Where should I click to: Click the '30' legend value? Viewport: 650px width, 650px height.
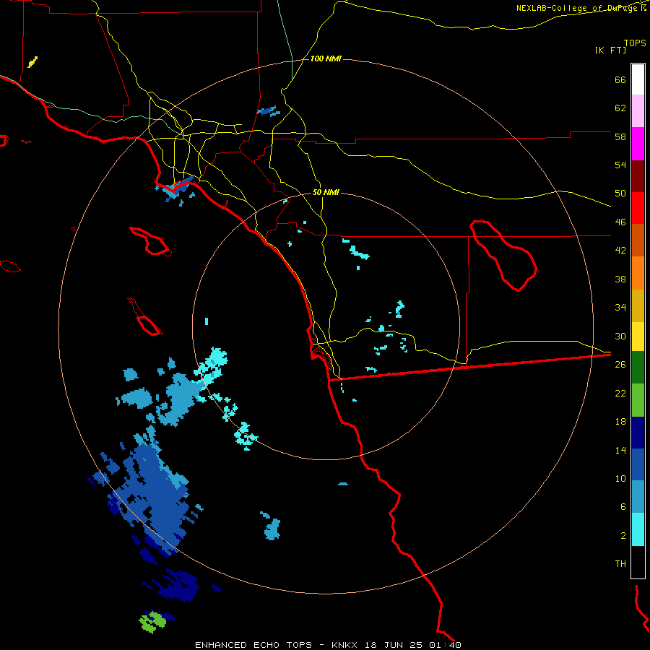(x=620, y=336)
